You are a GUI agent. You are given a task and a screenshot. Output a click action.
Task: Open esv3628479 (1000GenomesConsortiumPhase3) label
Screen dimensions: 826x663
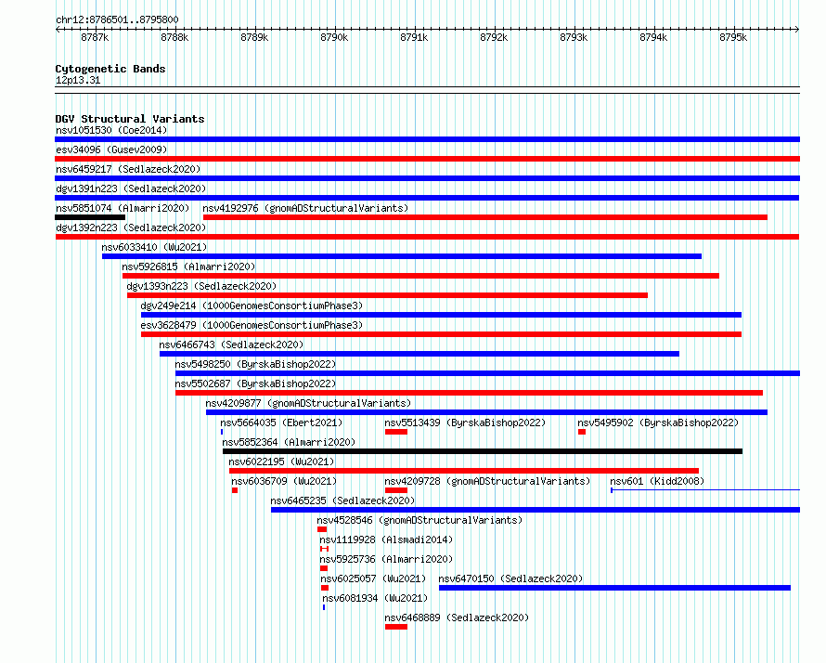click(252, 325)
